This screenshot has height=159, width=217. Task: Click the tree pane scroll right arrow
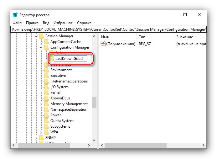[89, 146]
